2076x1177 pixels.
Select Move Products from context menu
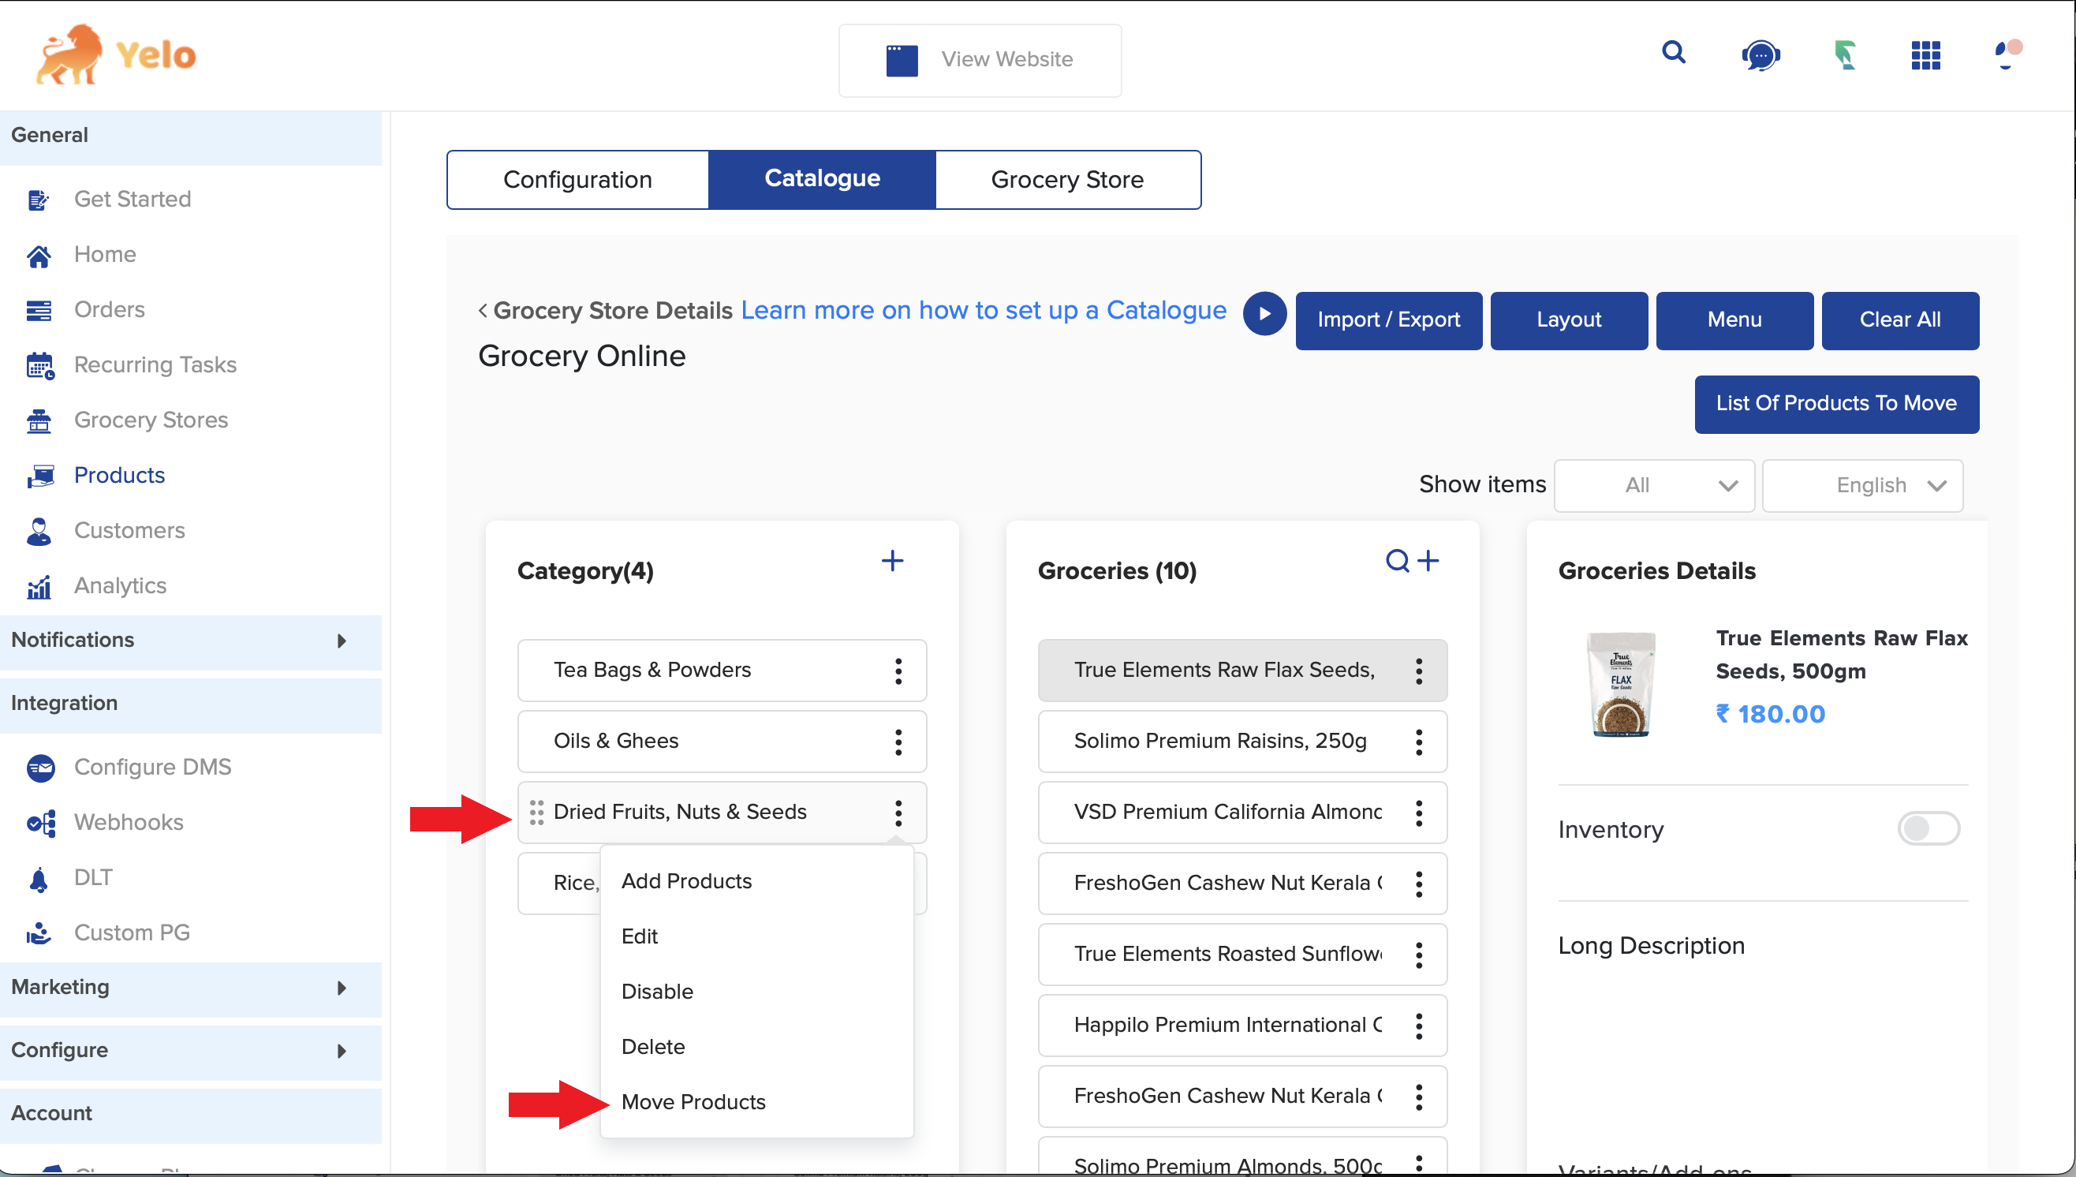(x=693, y=1102)
